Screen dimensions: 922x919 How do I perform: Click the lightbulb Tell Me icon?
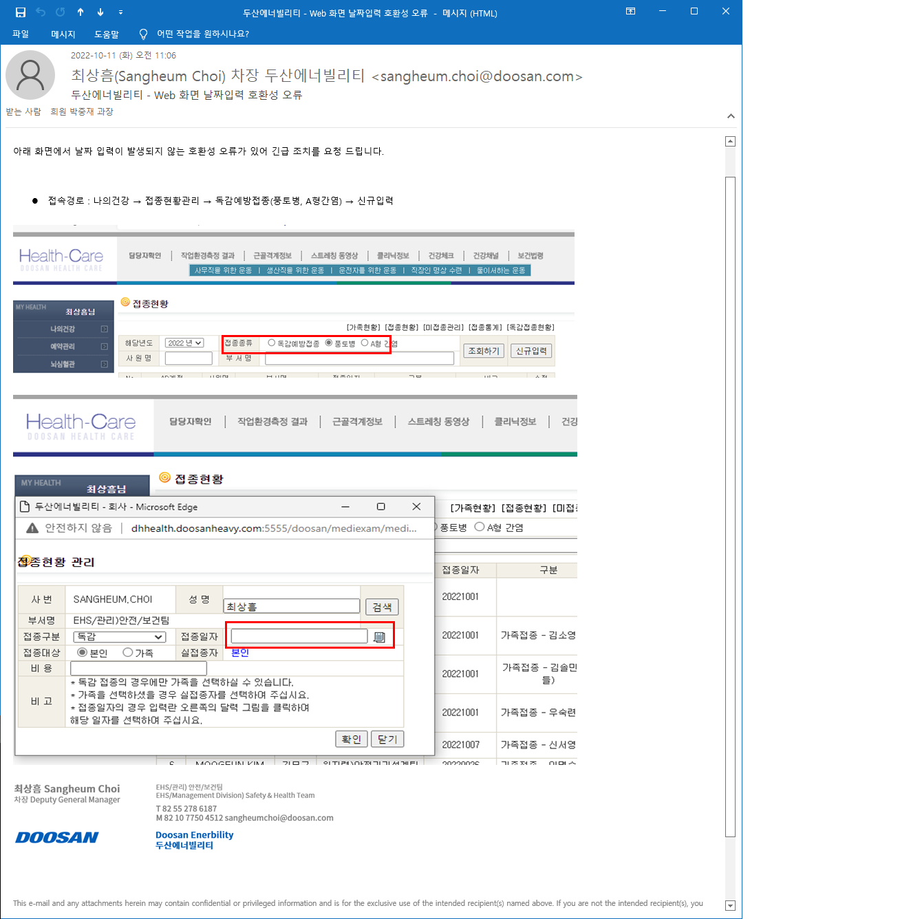click(143, 34)
